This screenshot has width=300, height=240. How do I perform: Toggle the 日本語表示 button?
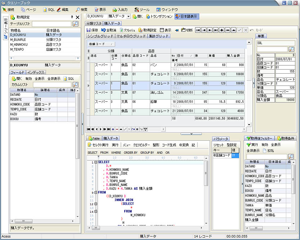(186, 16)
